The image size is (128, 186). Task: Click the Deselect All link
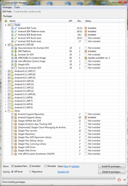coord(63,172)
